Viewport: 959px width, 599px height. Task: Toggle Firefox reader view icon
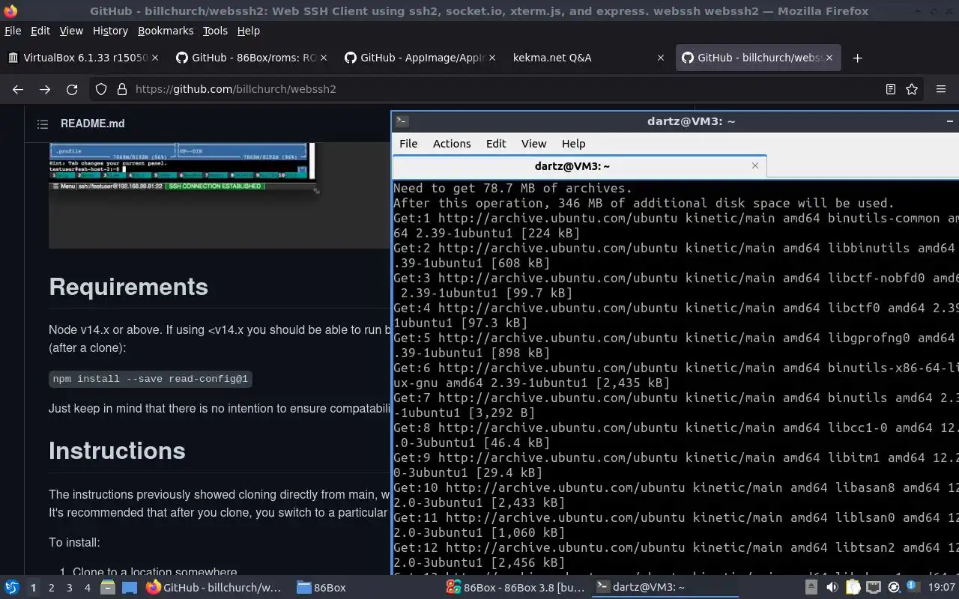[x=891, y=89]
